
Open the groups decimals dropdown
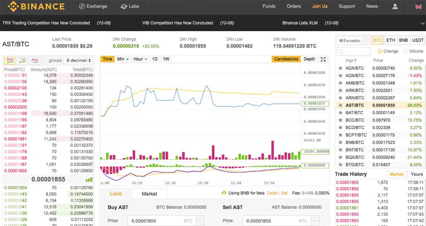pyautogui.click(x=79, y=60)
